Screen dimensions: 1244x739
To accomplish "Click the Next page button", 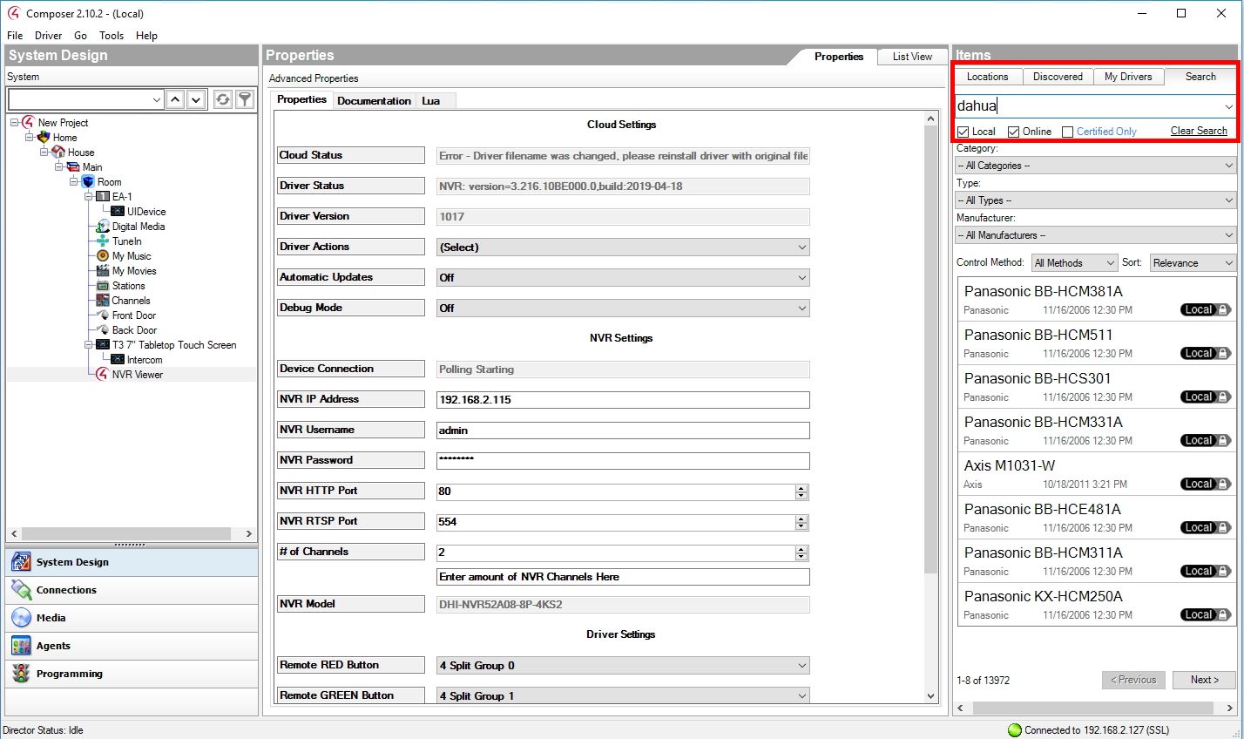I will (x=1204, y=680).
